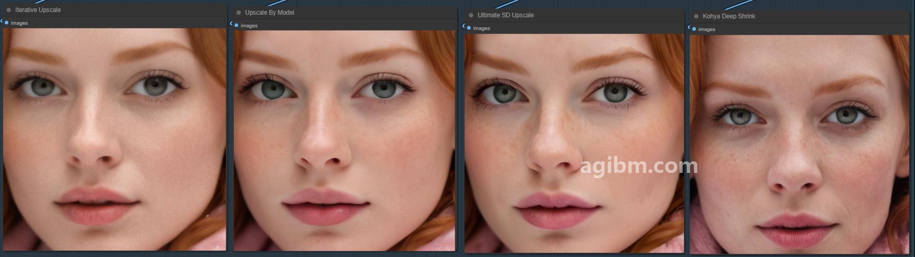Open the Upscale By Model preview image
Screen dimensions: 915x257
point(345,141)
